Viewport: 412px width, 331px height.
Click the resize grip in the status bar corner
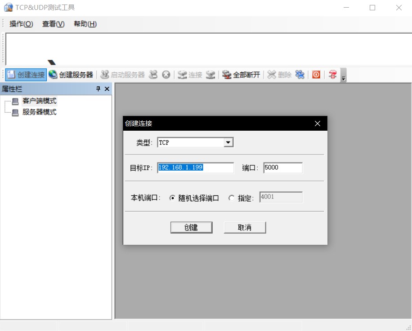(408, 327)
